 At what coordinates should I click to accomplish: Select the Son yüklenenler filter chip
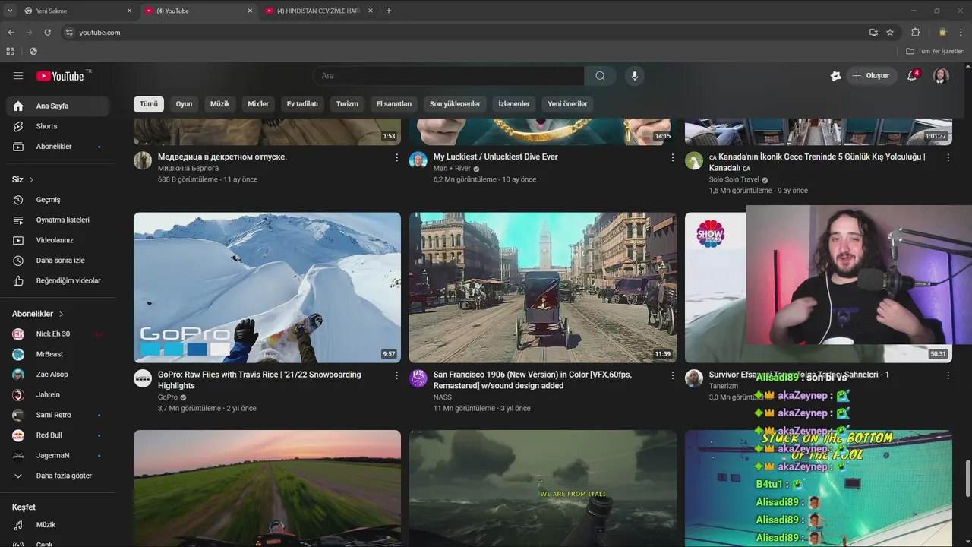pos(455,104)
